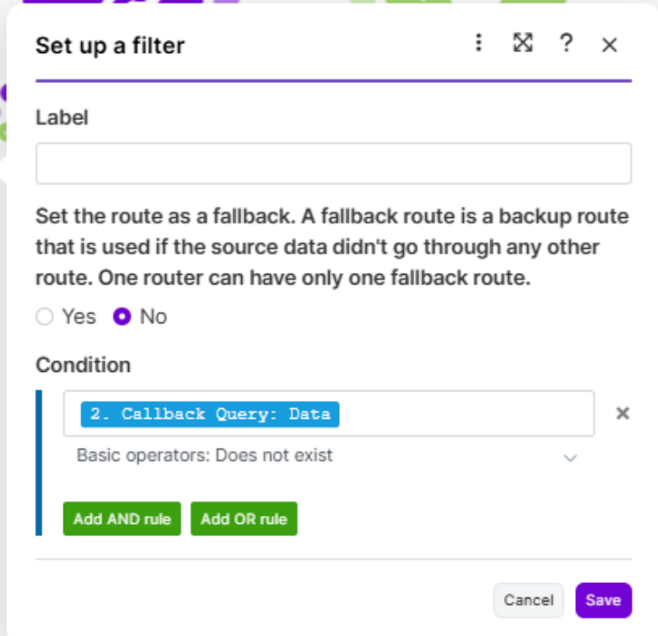Viewport: 658px width, 636px height.
Task: Click the Set up a filter title
Action: pos(110,46)
